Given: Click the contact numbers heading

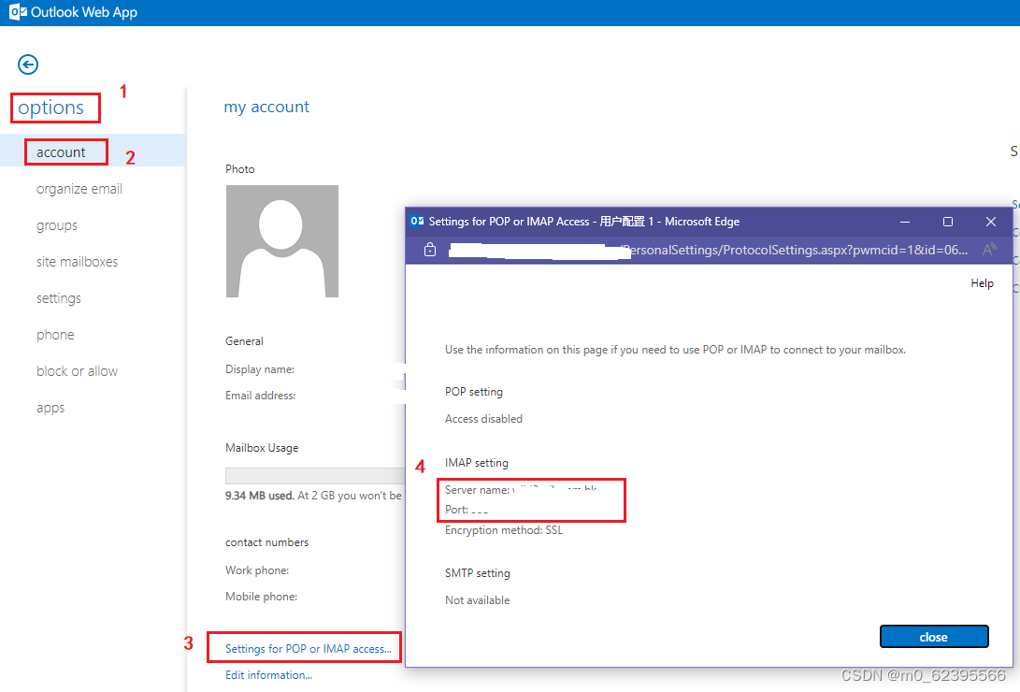Looking at the screenshot, I should tap(266, 541).
